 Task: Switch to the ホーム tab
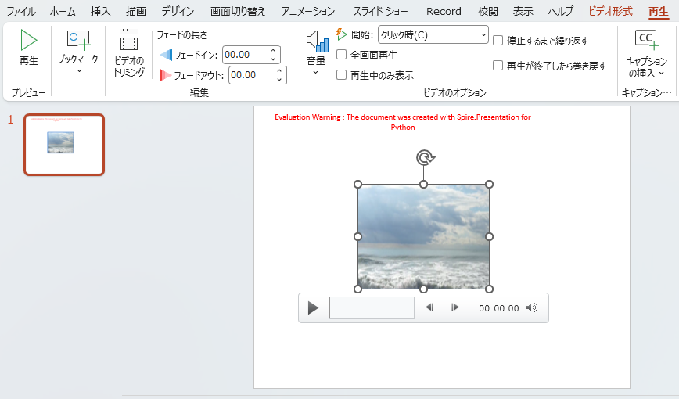pos(63,11)
